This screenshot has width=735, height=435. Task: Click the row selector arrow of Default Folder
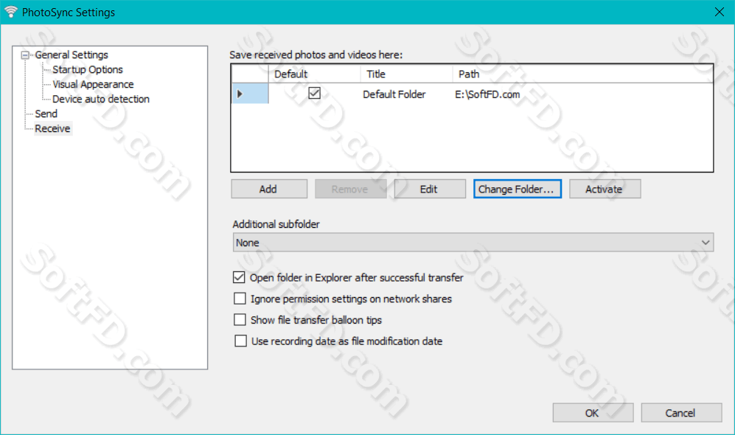pos(251,94)
